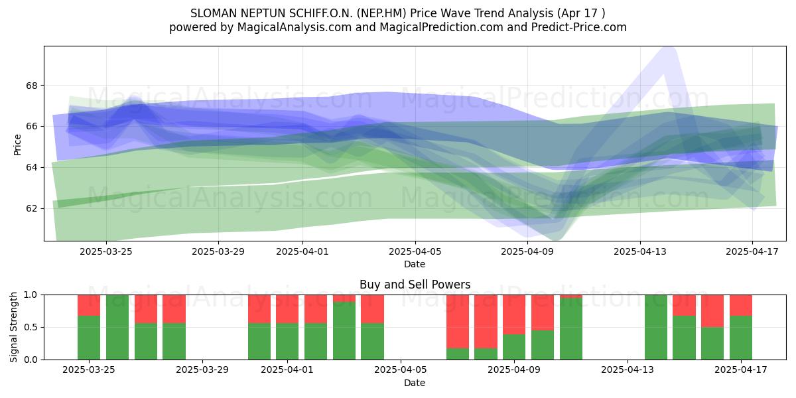Select the small green segment of the 2025-04-08 bar

(x=486, y=354)
